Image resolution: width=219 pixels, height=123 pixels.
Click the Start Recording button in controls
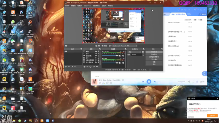pos(154,54)
